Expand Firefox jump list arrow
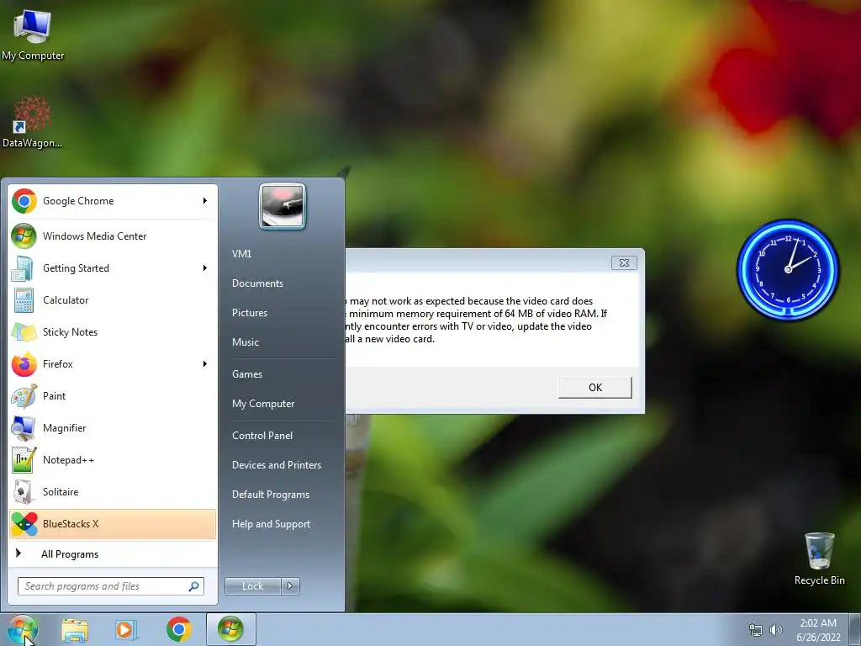 pyautogui.click(x=205, y=363)
